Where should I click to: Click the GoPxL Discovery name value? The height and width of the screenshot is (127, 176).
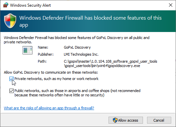coord(77,47)
